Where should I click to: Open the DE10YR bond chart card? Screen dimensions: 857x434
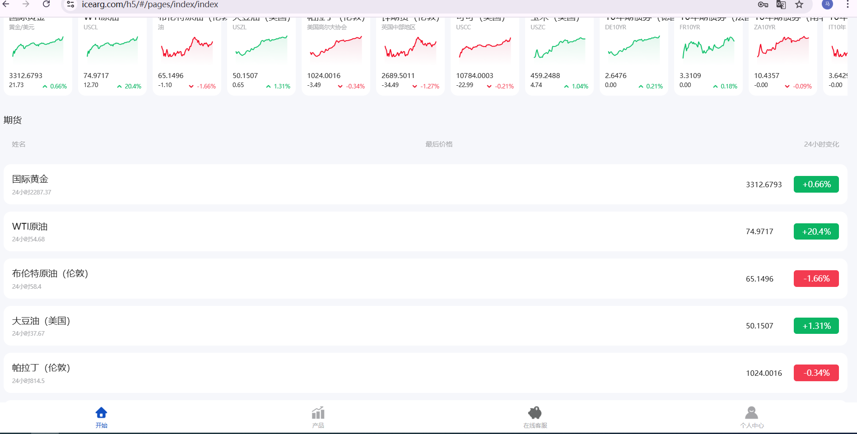633,54
